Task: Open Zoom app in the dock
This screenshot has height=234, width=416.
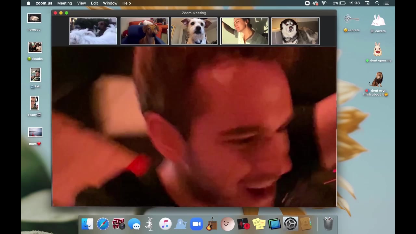Action: [196, 224]
